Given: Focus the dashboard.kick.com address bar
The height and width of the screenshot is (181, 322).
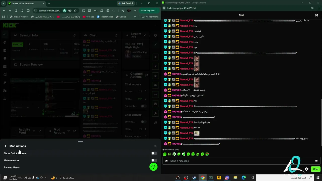Looking at the screenshot, I should tap(50, 11).
